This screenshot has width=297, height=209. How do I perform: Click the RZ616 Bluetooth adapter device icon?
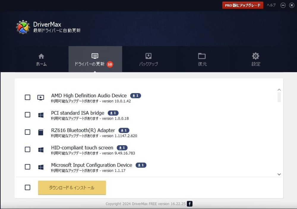pos(41,132)
